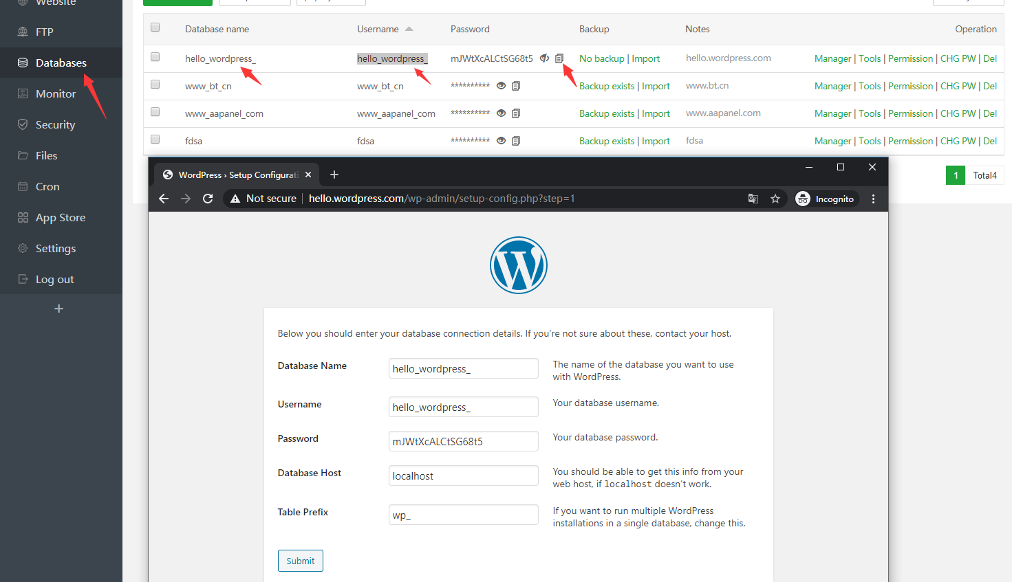
Task: Check the select-all databases checkbox
Action: coord(155,27)
